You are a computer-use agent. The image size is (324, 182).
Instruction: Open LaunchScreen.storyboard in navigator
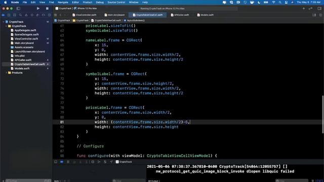(29, 52)
